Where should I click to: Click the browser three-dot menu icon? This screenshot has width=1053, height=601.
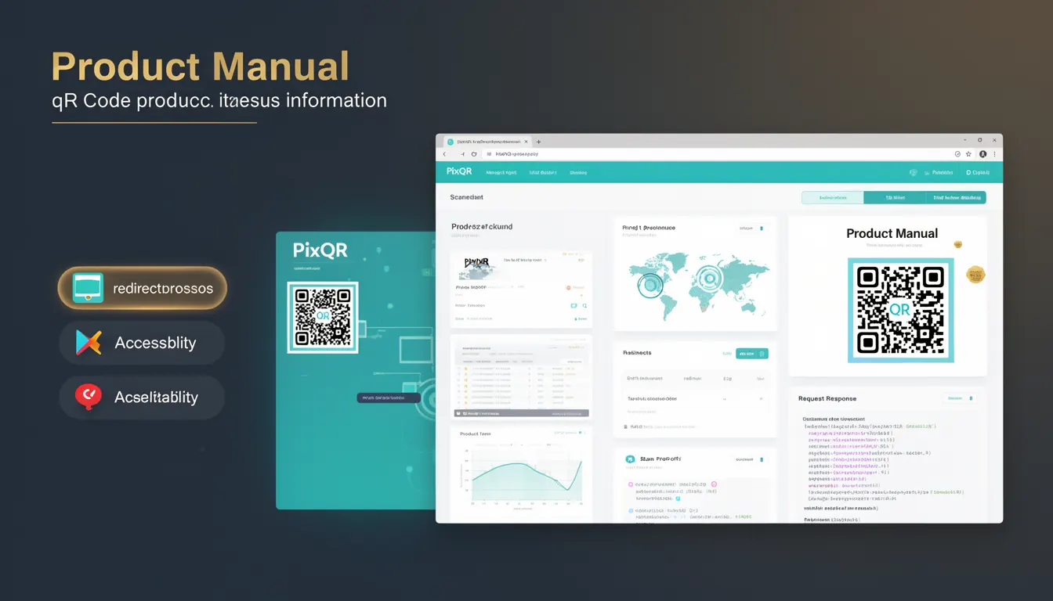tap(995, 154)
